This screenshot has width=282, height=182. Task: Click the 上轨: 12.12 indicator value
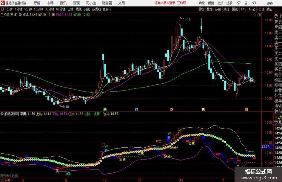[44, 114]
